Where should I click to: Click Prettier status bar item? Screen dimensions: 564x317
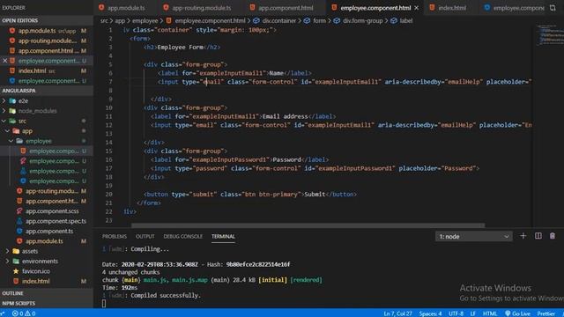pyautogui.click(x=546, y=313)
